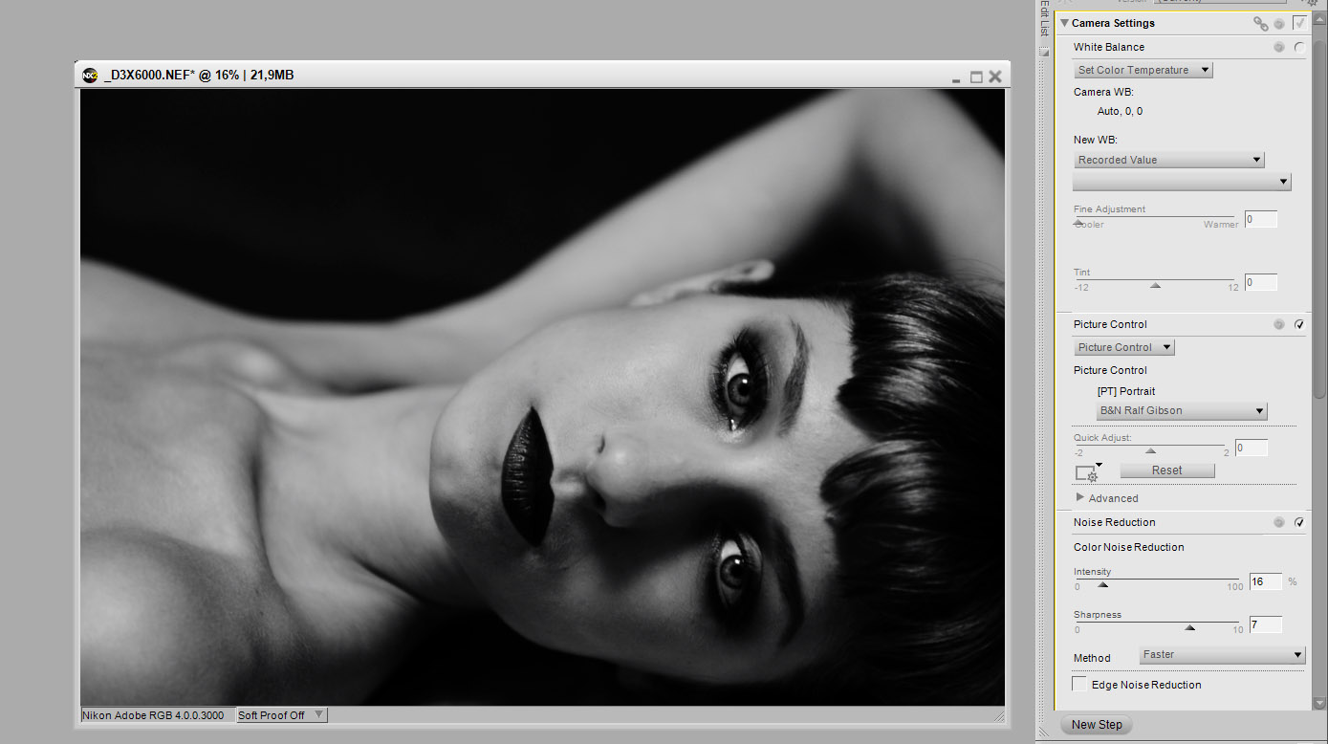Close the _D3X6000.NEF image window
Image resolution: width=1328 pixels, height=744 pixels.
995,77
